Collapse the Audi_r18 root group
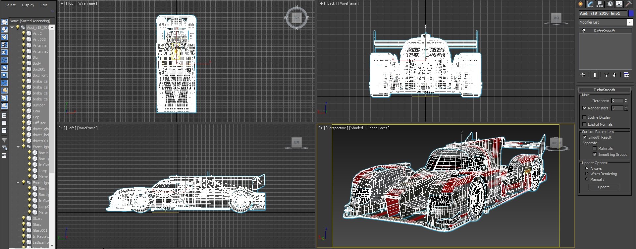 pos(12,27)
